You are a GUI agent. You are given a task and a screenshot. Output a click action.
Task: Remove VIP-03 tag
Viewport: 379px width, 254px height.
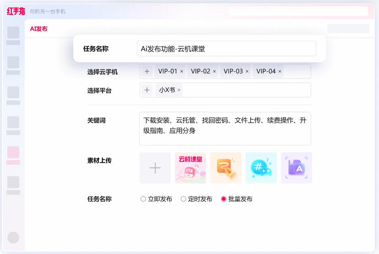(x=247, y=71)
